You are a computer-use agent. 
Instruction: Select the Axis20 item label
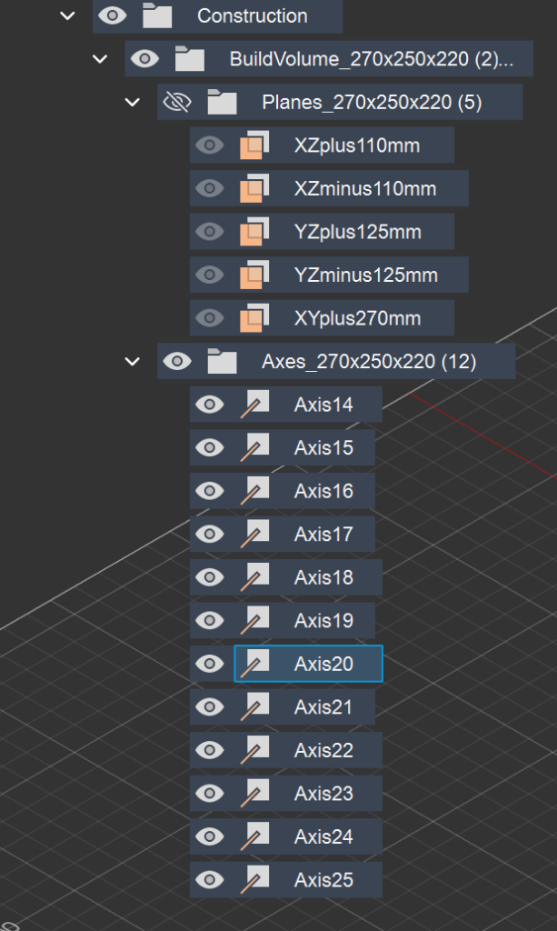click(323, 665)
